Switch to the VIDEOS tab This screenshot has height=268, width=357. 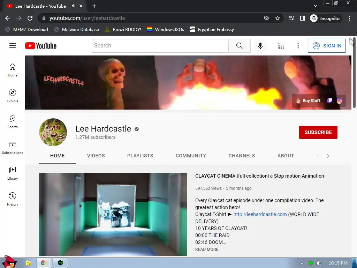tap(96, 156)
